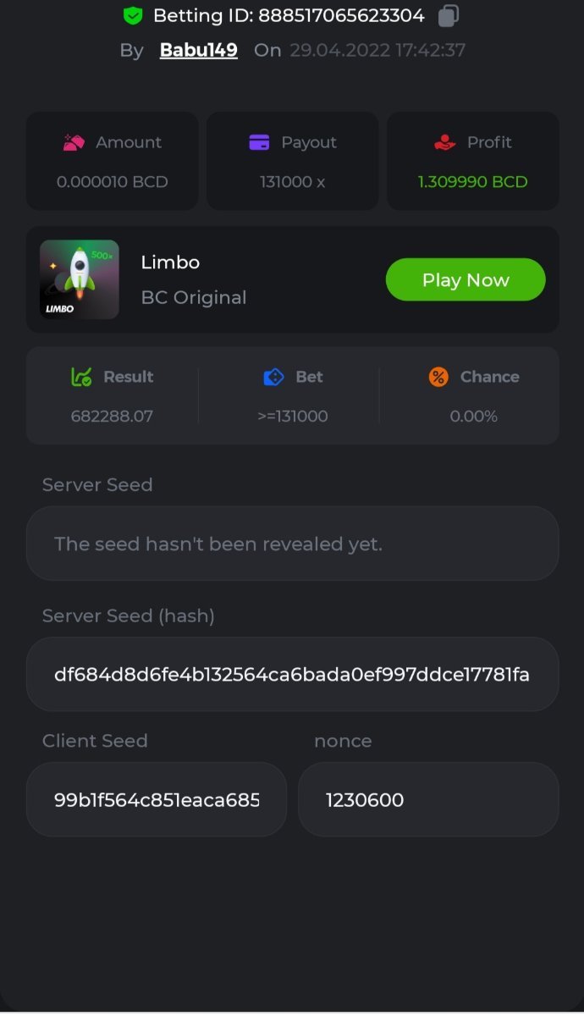584x1016 pixels.
Task: Click the Payout value 131000 x
Action: click(x=292, y=182)
